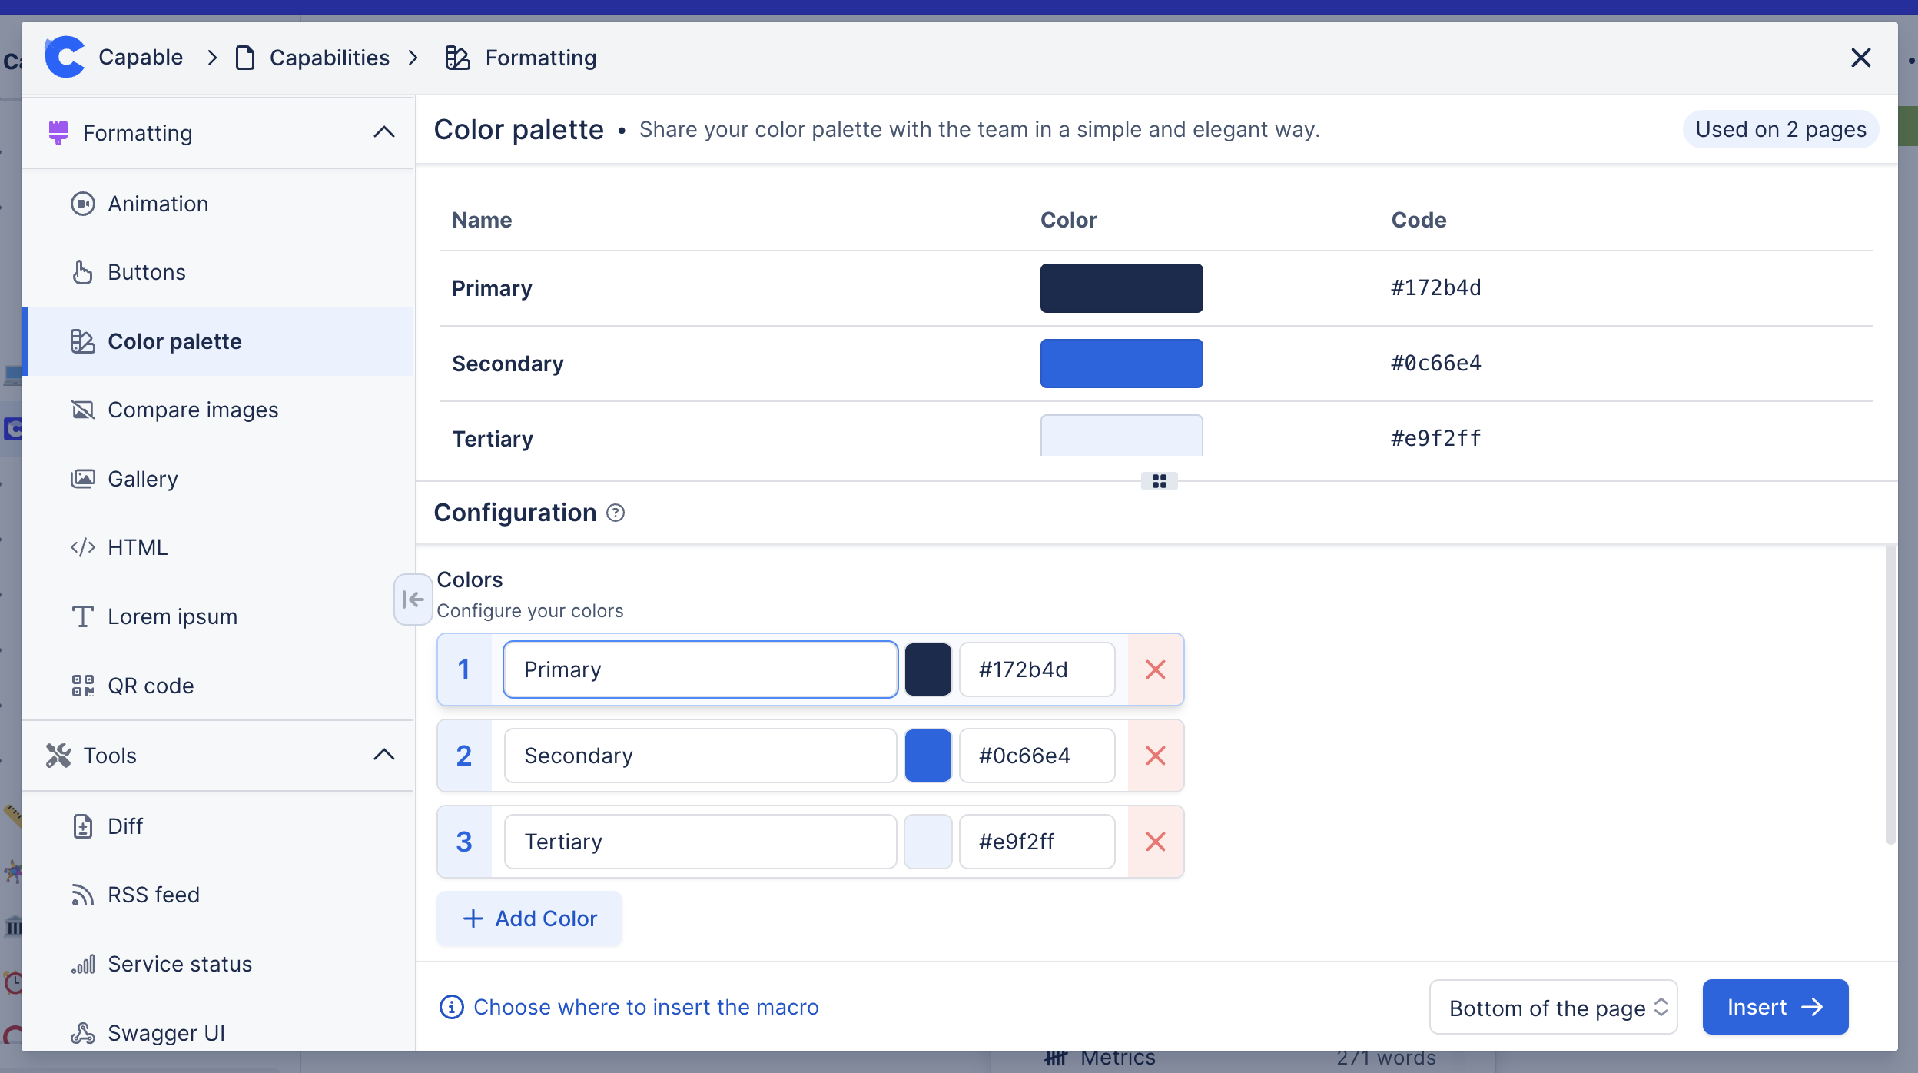Click the Formatting breadcrumb menu item

point(540,57)
